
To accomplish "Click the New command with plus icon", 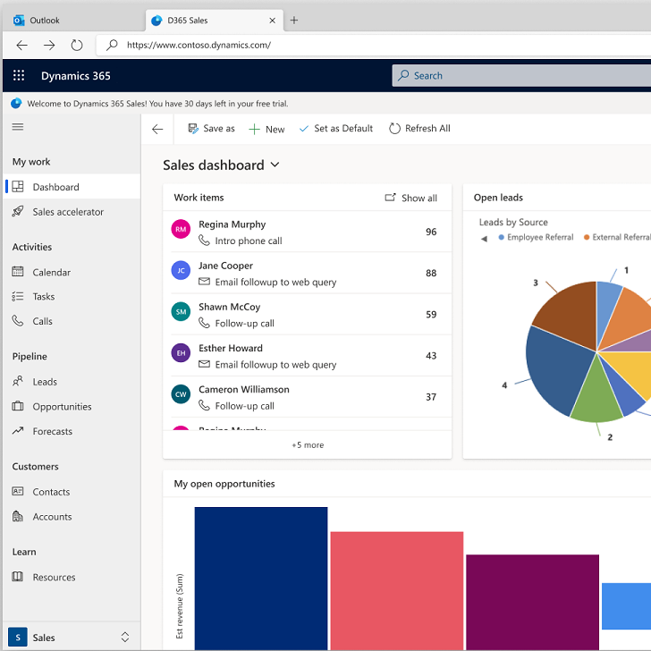I will click(266, 129).
